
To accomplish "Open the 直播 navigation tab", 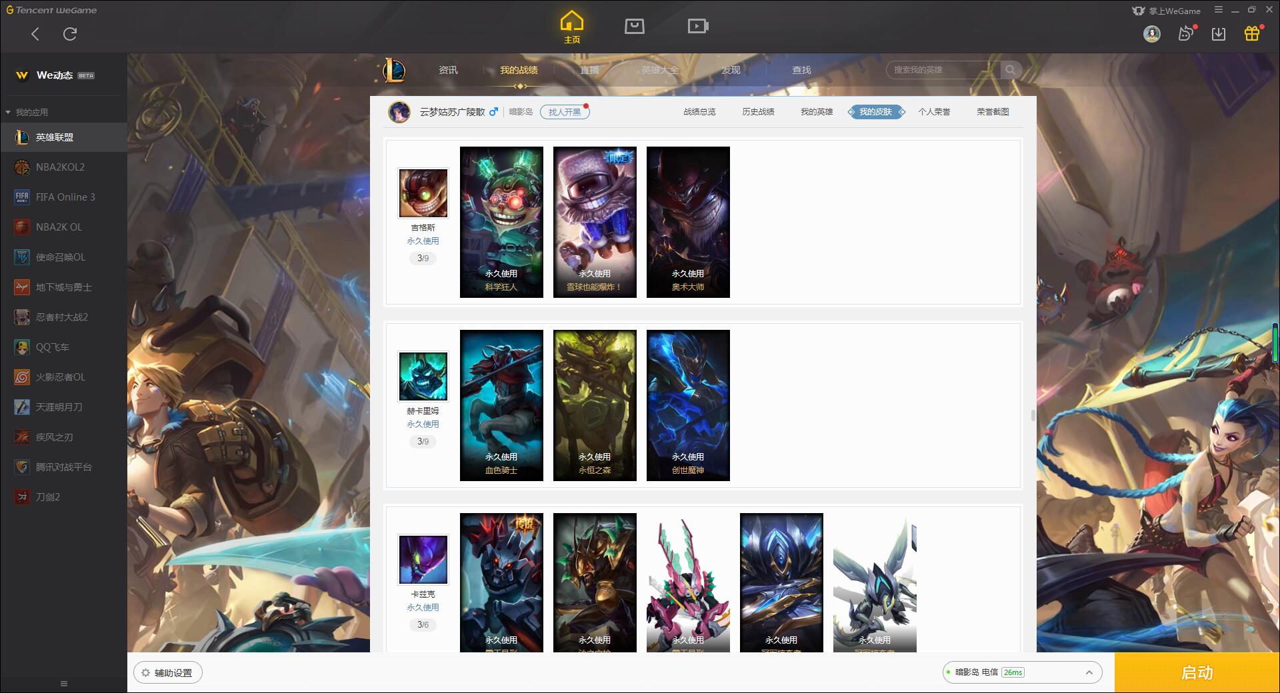I will [x=589, y=70].
